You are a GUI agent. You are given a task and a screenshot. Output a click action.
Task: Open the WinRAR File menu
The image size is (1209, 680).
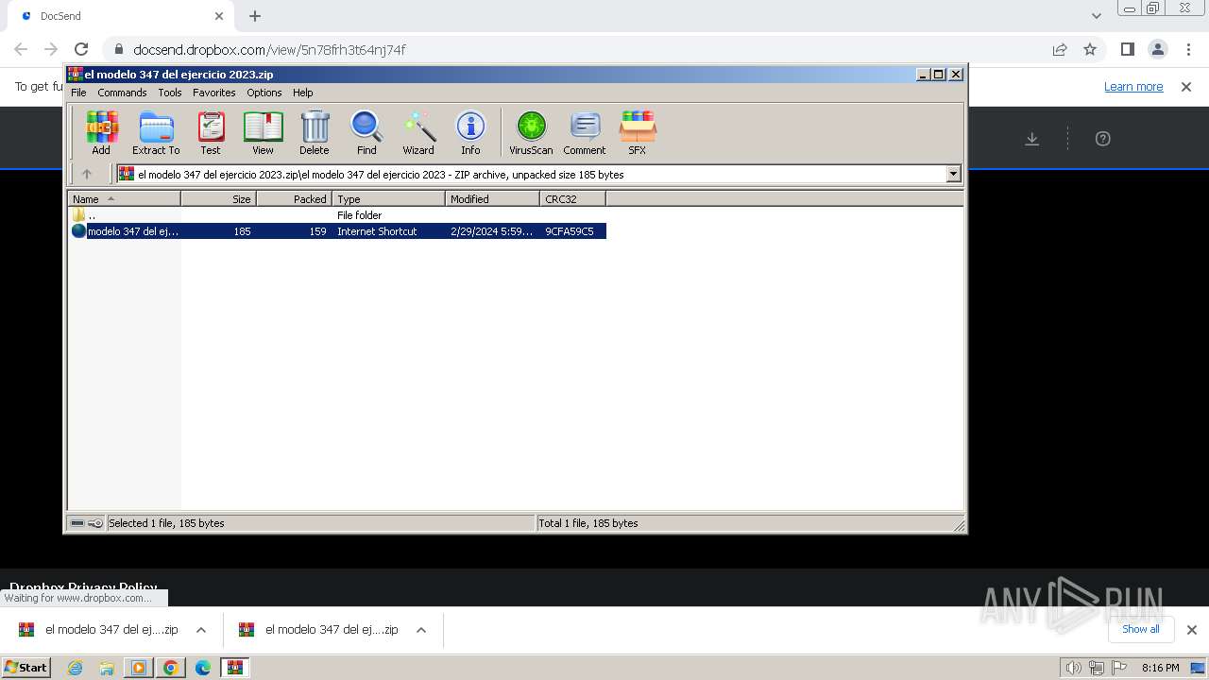tap(78, 93)
